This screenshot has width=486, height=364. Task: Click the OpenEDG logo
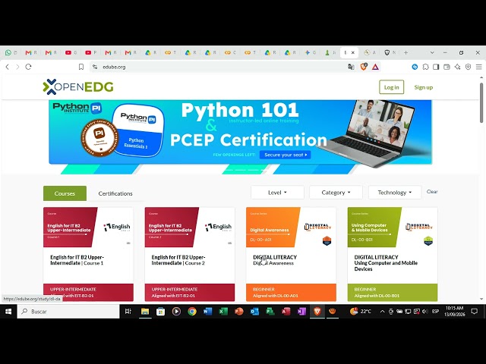[x=78, y=86]
